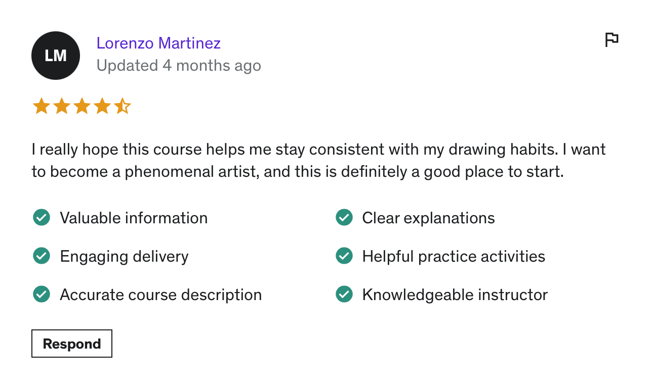Click the 'Clear explanations' label
This screenshot has width=651, height=389.
pos(428,218)
